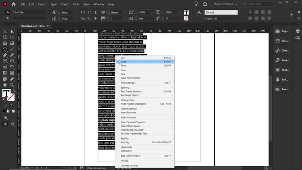The height and width of the screenshot is (170, 302).
Task: Open the Links panel icon
Action: (x=298, y=38)
